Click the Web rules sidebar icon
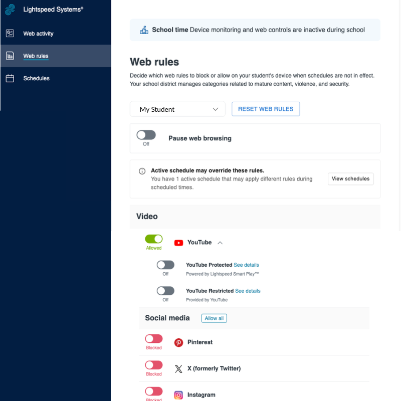Viewport: 401px width, 401px height. (x=10, y=56)
